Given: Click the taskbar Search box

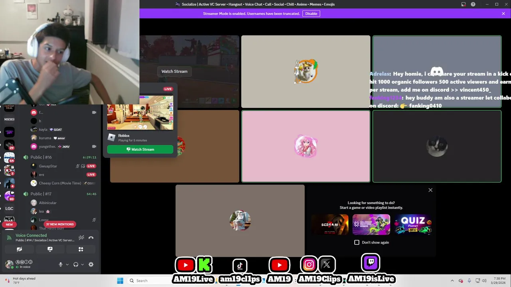Looking at the screenshot, I should coord(149,281).
